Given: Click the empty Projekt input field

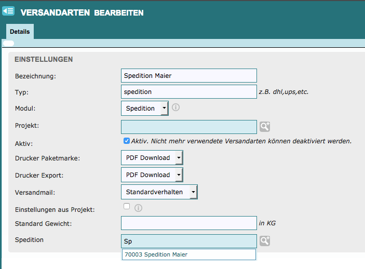Looking at the screenshot, I should click(188, 127).
